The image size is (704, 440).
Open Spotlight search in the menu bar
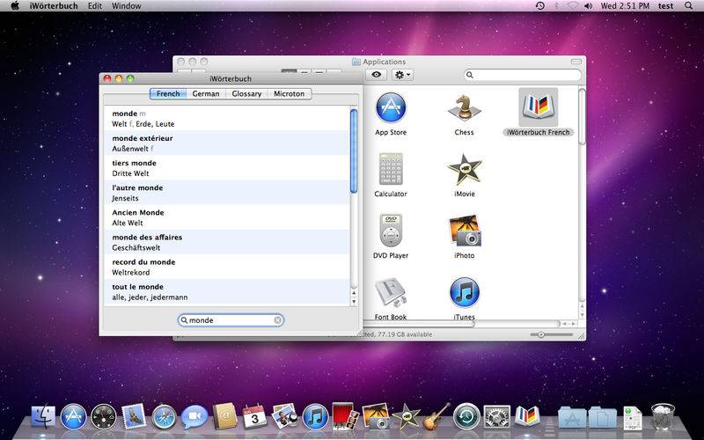688,6
